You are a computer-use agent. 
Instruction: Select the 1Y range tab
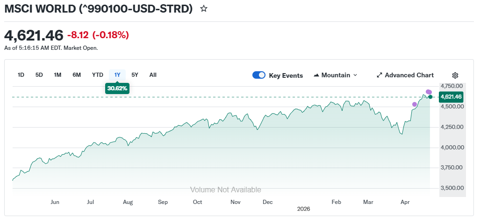pos(117,75)
